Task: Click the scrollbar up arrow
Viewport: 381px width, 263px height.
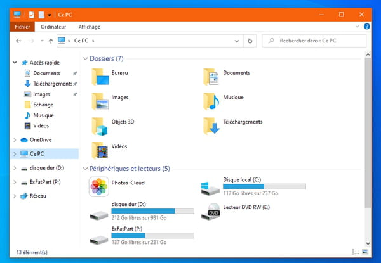Action: point(368,55)
